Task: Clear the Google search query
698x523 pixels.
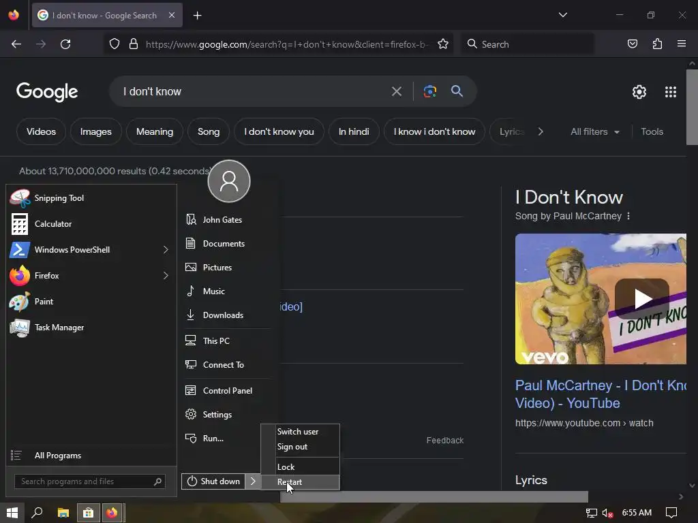Action: tap(397, 92)
